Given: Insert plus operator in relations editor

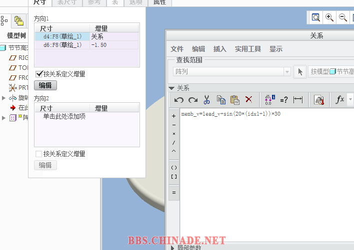Looking at the screenshot, I should [x=173, y=116].
